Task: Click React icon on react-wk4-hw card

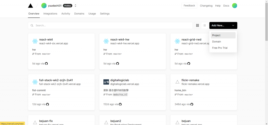Action: pyautogui.click(x=106, y=41)
